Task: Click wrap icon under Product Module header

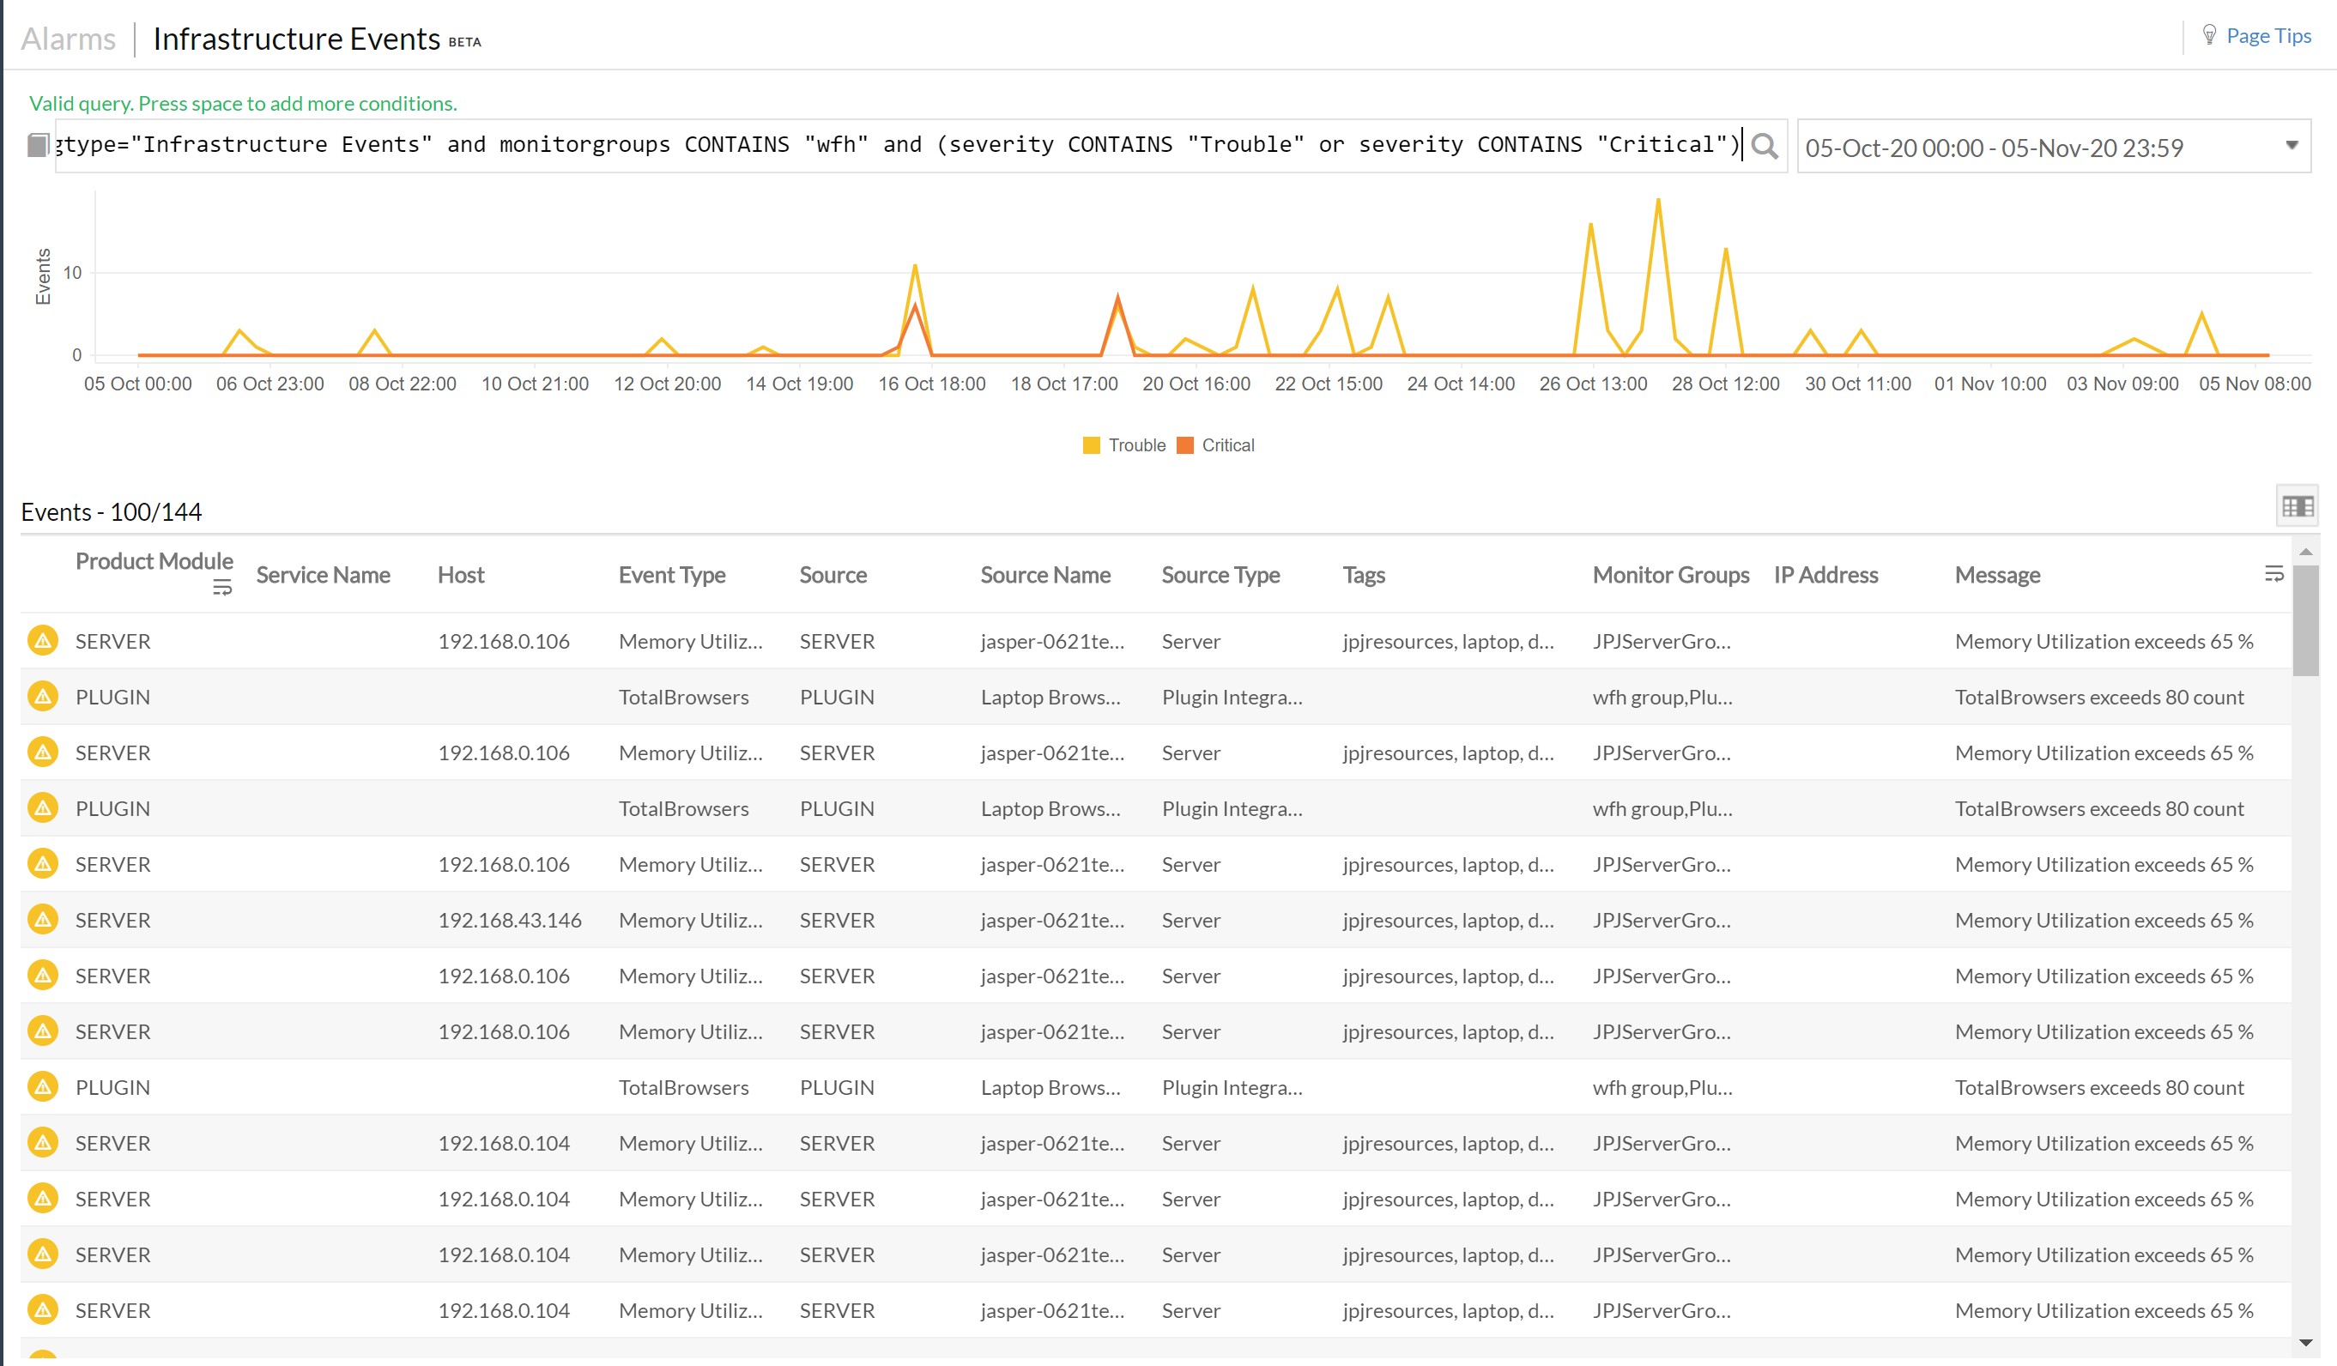Action: [221, 588]
